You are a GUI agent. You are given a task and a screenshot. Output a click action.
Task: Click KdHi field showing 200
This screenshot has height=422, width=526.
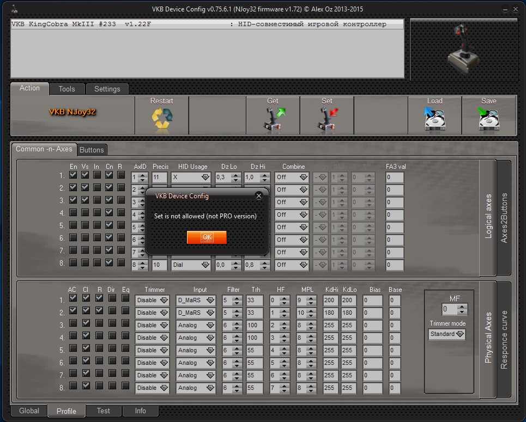coord(330,301)
